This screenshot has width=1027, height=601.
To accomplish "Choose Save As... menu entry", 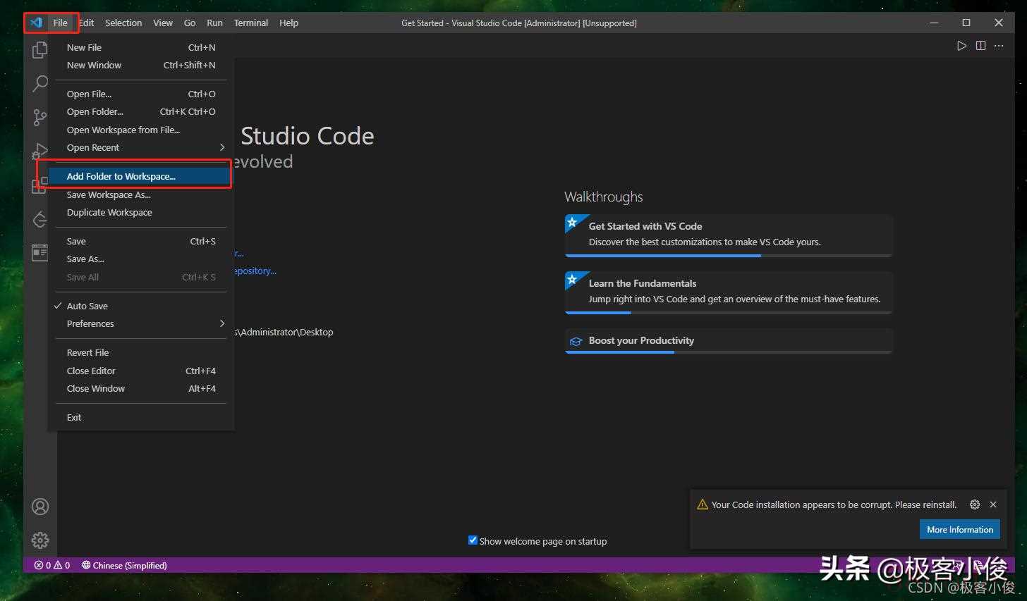I will (141, 259).
